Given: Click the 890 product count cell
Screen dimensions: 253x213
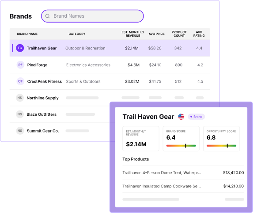Looking at the screenshot, I should 179,65.
